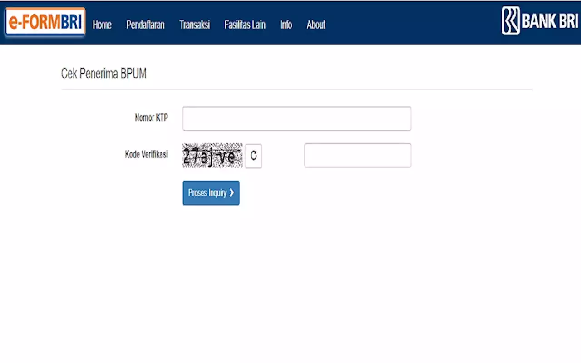This screenshot has height=363, width=581.
Task: Click the Cek Penerima BPUM heading
Action: (x=104, y=74)
